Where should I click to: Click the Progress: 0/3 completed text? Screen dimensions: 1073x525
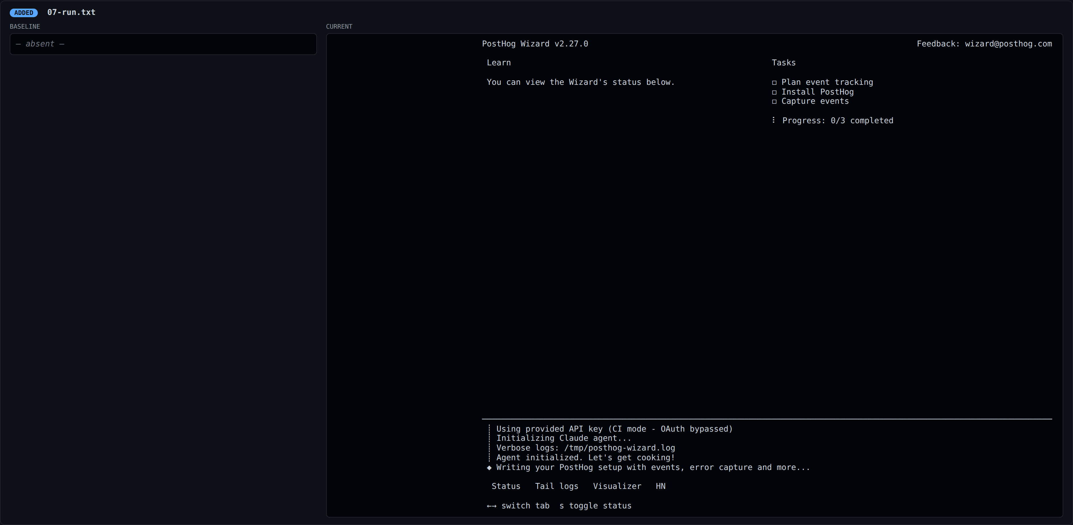pos(838,120)
